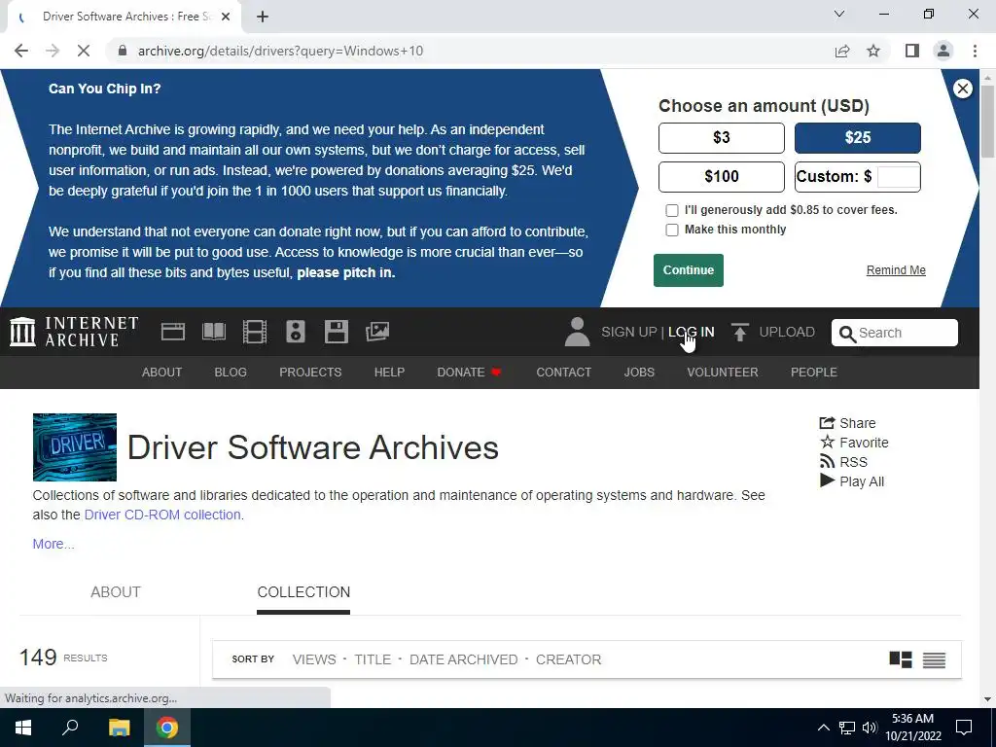Viewport: 996px width, 747px height.
Task: Open the DONATE nav item
Action: [470, 373]
